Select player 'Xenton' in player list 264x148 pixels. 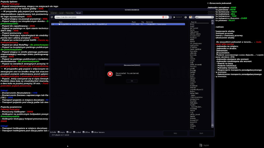click(x=193, y=78)
